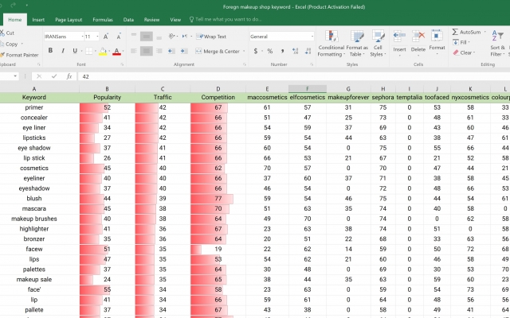Screen dimensions: 510x318
Task: Open Number format dialog launcher
Action: pos(312,64)
